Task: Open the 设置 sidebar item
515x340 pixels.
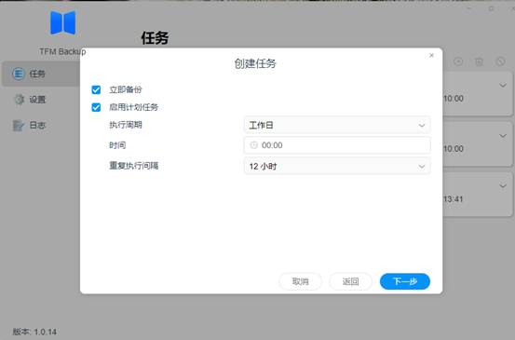Action: coord(41,100)
